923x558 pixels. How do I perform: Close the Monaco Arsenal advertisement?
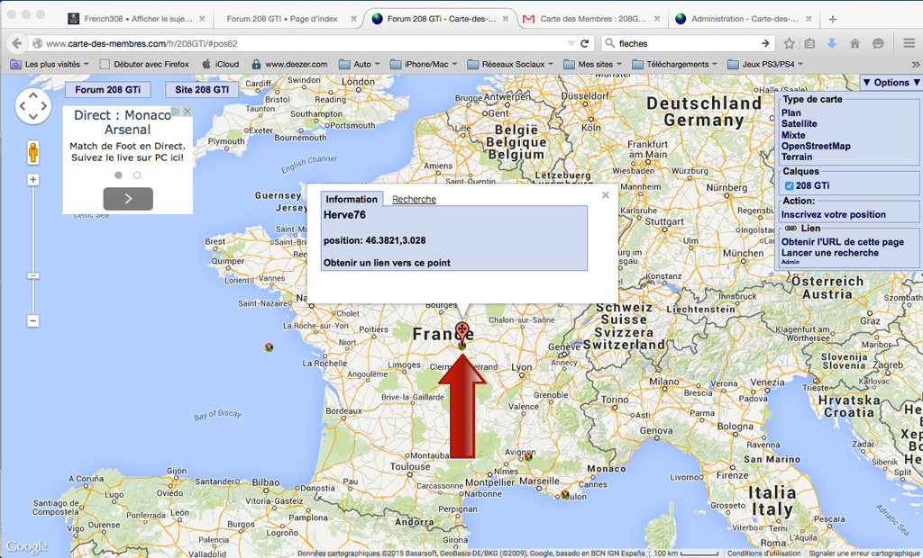click(187, 111)
